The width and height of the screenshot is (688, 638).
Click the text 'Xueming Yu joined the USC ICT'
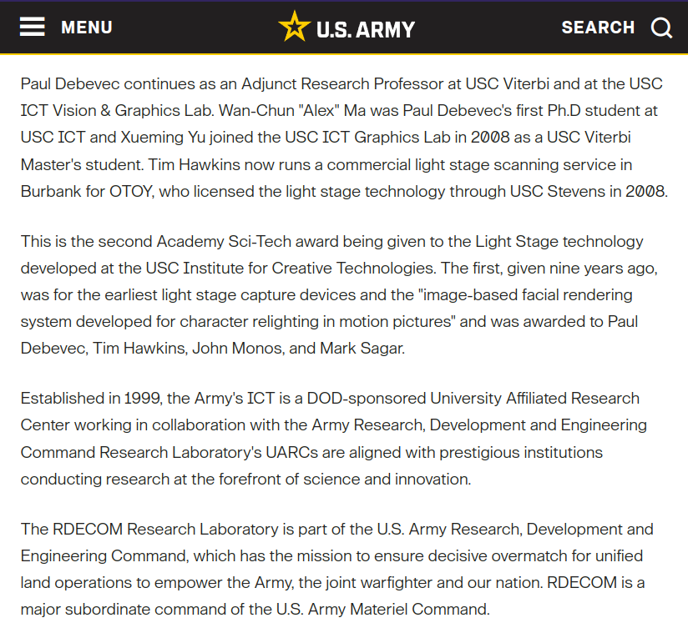coord(235,137)
